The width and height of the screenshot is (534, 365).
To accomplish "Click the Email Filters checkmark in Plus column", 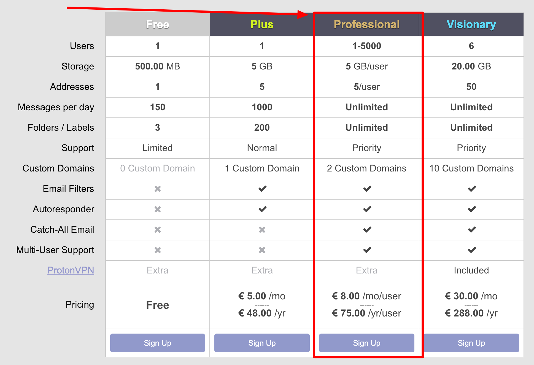I will (261, 189).
